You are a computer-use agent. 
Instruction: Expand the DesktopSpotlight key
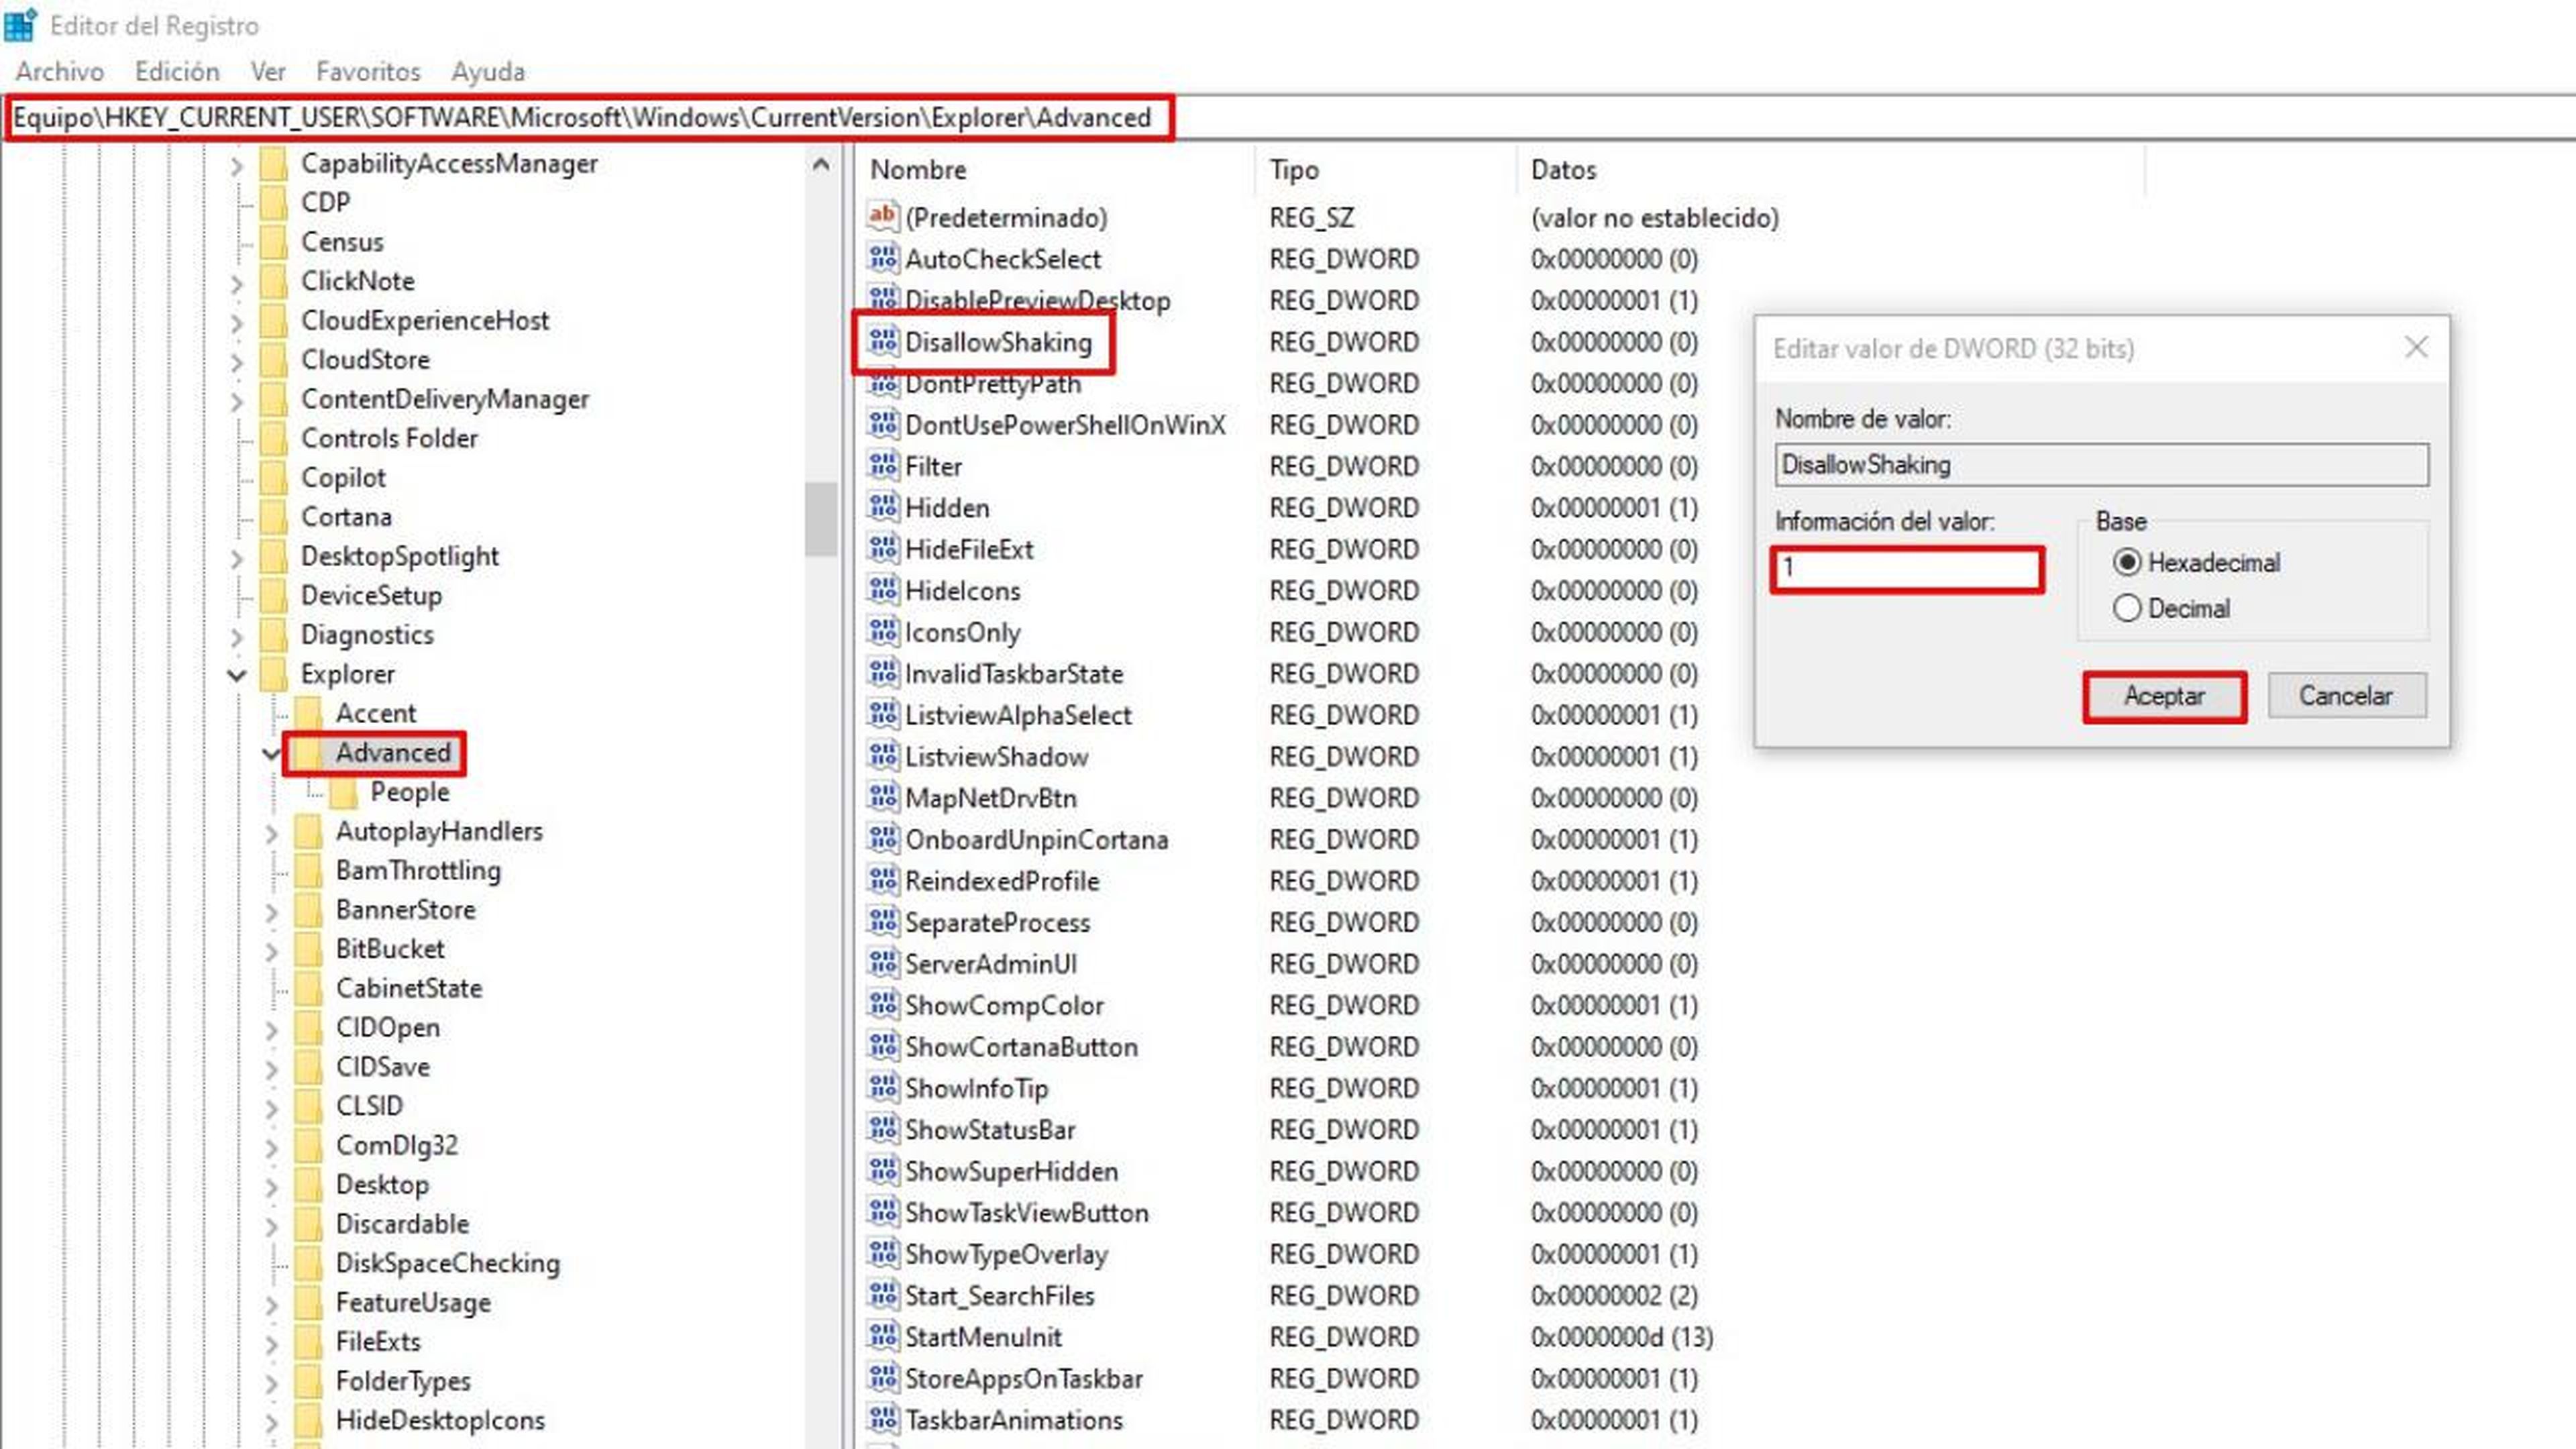236,558
